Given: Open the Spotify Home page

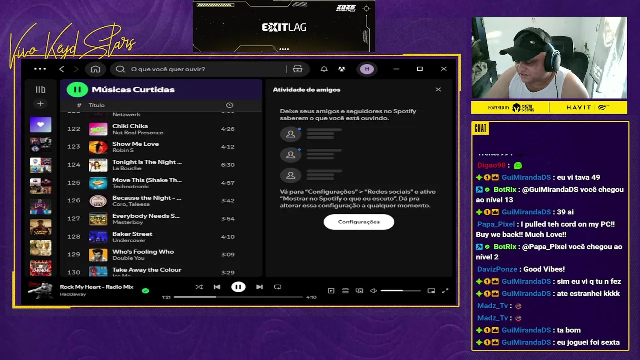Looking at the screenshot, I should [95, 69].
